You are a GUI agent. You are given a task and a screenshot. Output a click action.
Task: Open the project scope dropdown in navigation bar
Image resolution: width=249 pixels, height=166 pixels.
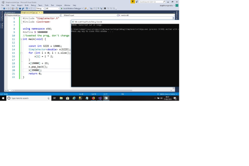click(x=32, y=15)
